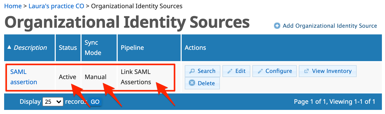Click the Status column header

point(68,48)
